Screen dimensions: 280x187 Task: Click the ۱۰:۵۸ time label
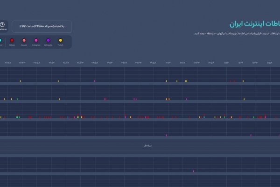click(x=211, y=63)
